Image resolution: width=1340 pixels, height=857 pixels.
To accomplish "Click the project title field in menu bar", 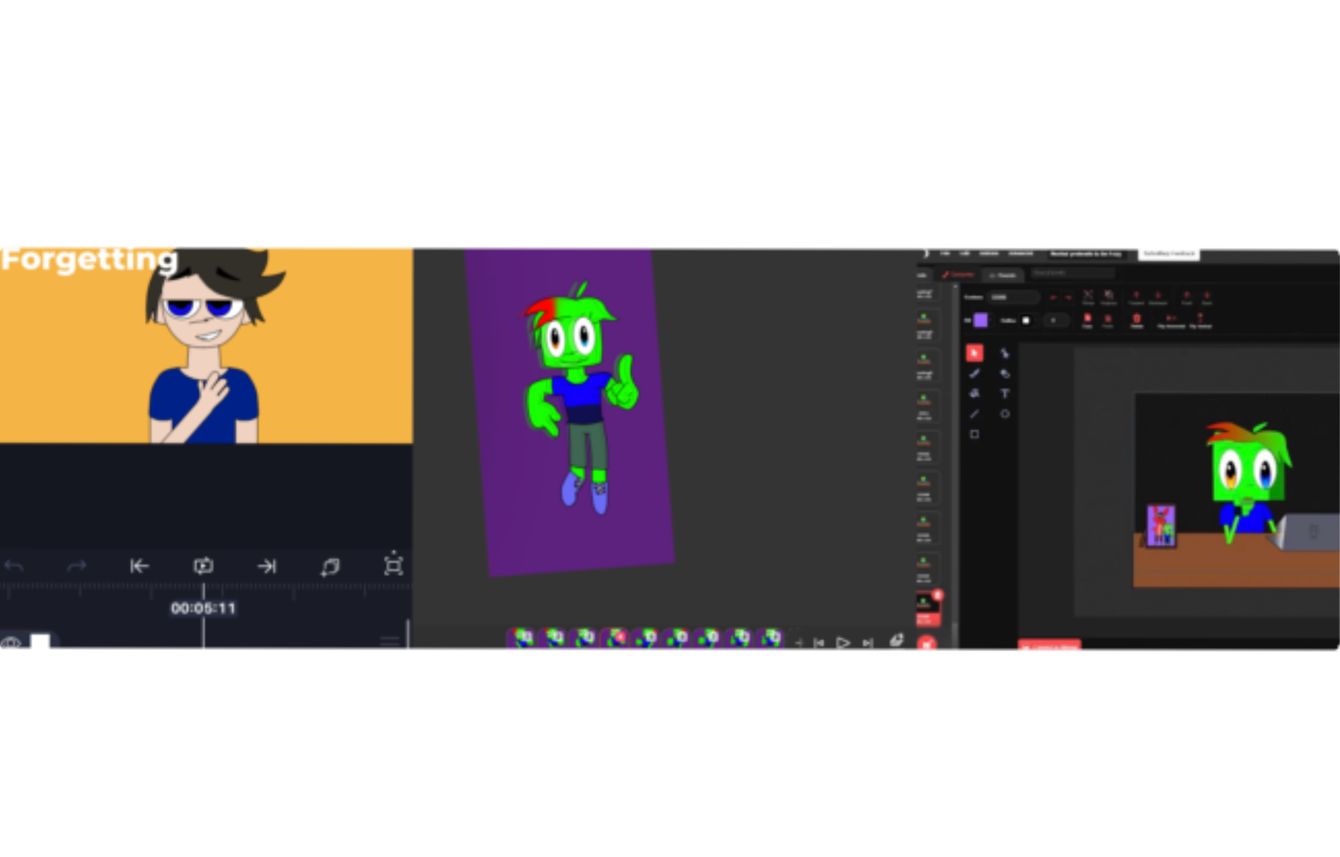I will click(1086, 254).
